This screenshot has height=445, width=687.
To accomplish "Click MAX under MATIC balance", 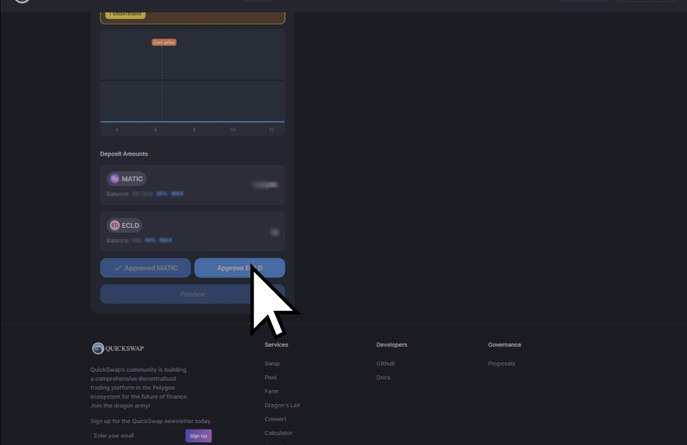I will point(177,194).
